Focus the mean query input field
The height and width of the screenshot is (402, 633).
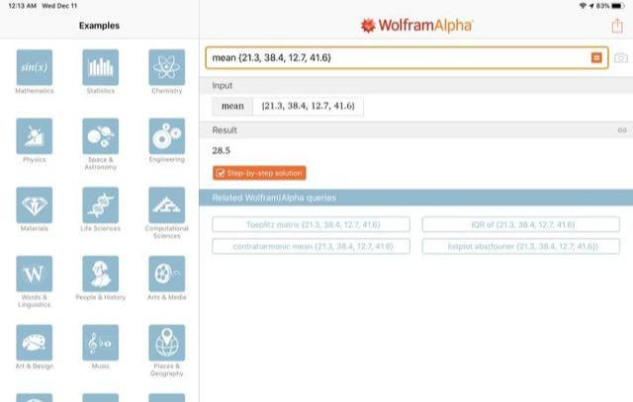tap(407, 57)
